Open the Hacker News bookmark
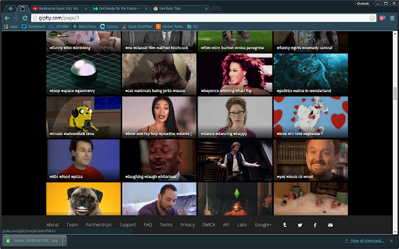The height and width of the screenshot is (249, 399). (170, 26)
